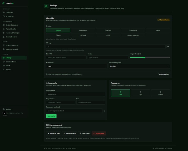Click Max tokens field showing 2048
This screenshot has width=188, height=151.
[77, 66]
